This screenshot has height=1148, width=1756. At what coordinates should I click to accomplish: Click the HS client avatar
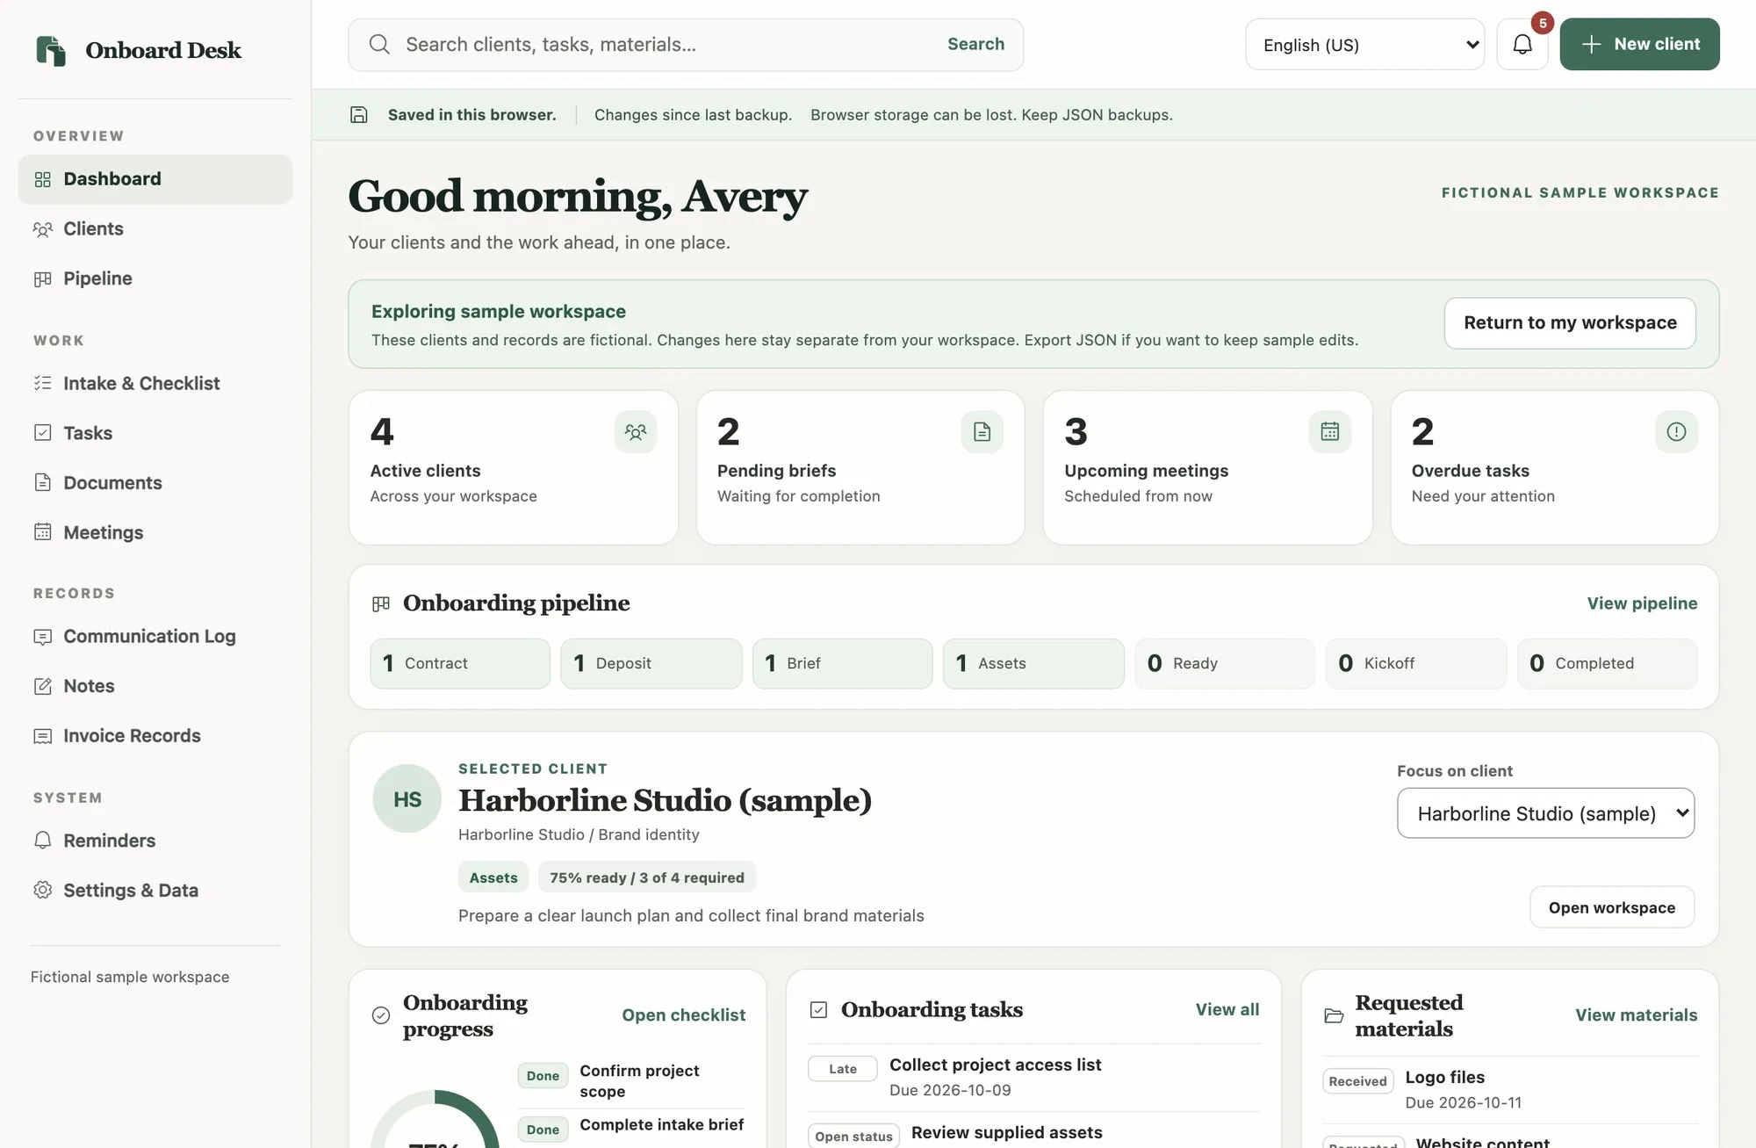tap(407, 799)
